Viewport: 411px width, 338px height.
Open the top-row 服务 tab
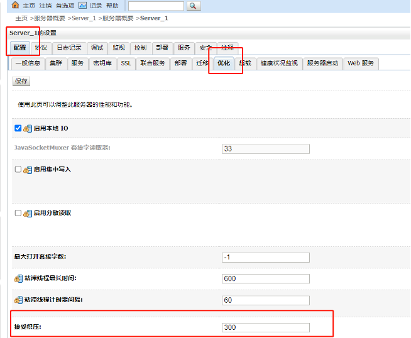coord(184,48)
